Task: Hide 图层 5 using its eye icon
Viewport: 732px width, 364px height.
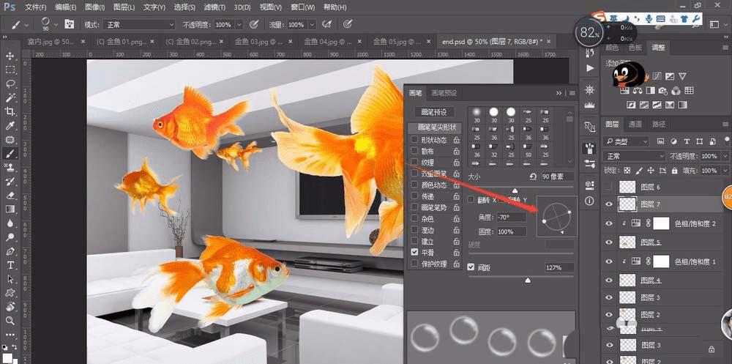Action: 609,242
